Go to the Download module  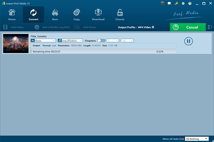pos(98,15)
